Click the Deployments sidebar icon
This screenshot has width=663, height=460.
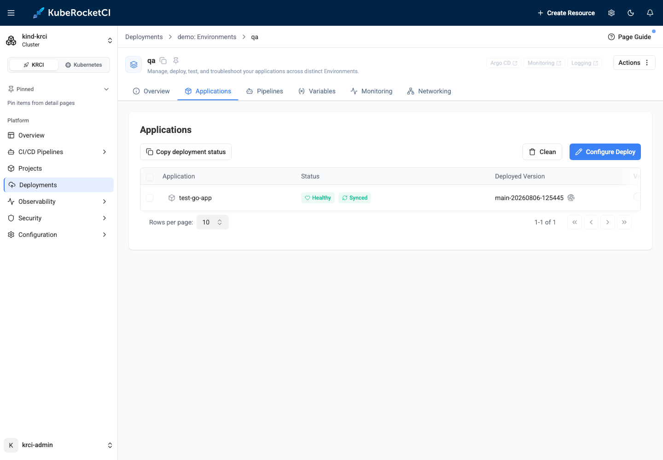tap(12, 185)
